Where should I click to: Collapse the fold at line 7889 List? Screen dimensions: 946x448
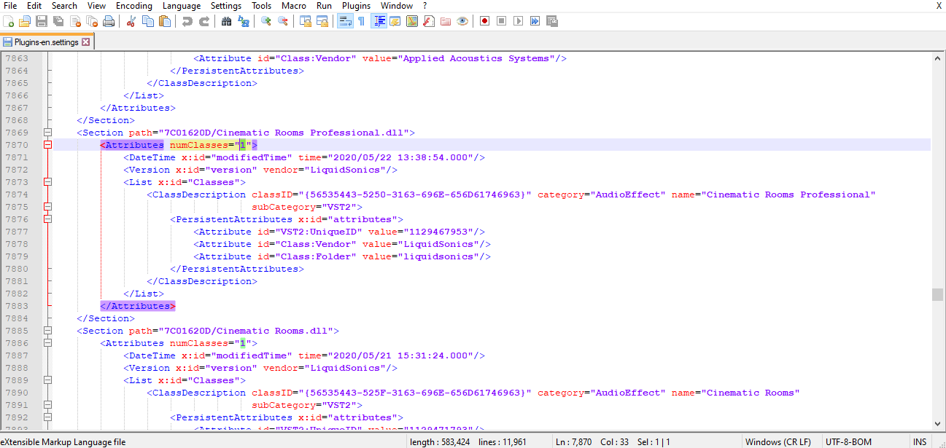[48, 380]
